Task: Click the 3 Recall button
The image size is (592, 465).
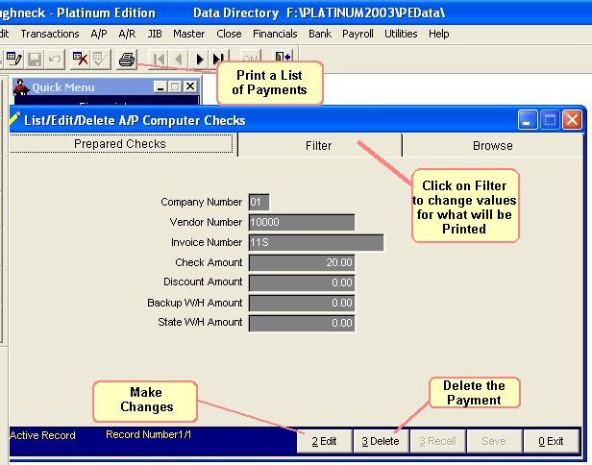Action: pos(437,441)
